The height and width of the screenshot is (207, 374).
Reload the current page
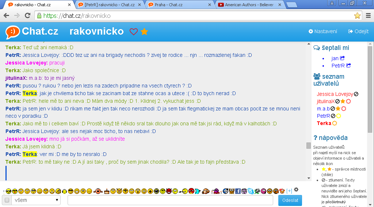[x=28, y=16]
